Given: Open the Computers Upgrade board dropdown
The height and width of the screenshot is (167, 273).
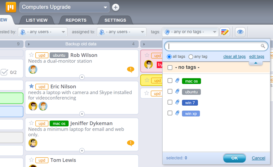Looking at the screenshot, I should [x=65, y=7].
